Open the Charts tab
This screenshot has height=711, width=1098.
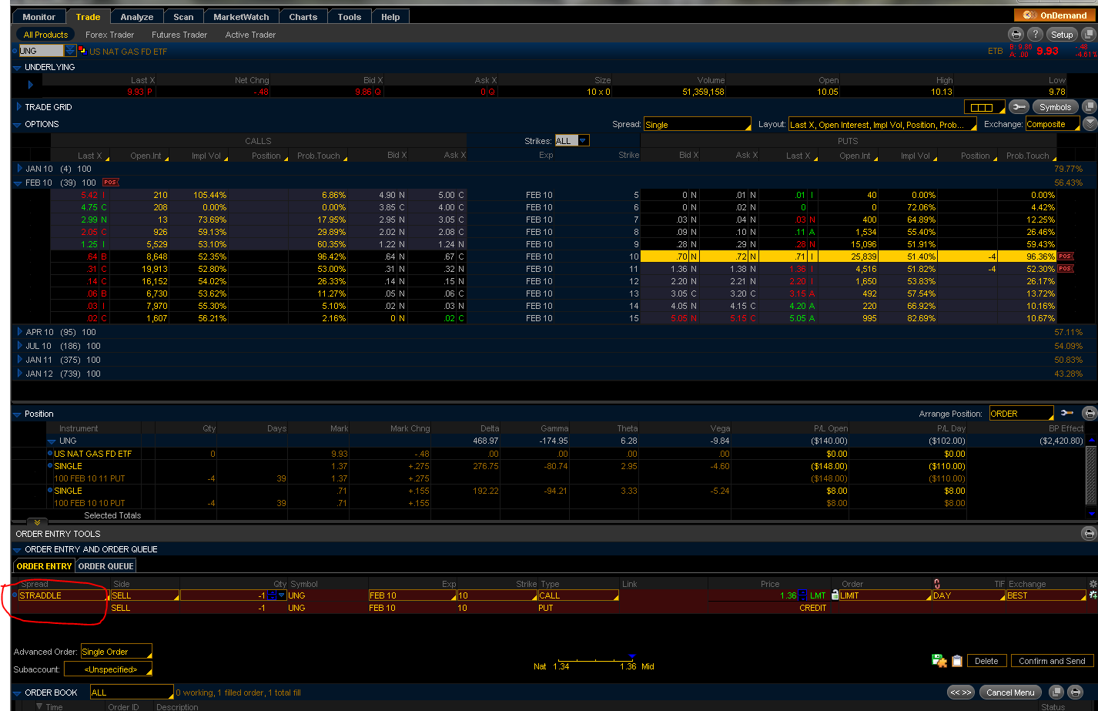coord(303,16)
